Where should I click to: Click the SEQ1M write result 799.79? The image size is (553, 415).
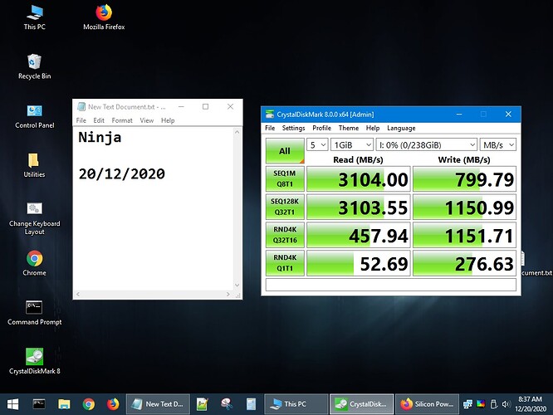[464, 179]
